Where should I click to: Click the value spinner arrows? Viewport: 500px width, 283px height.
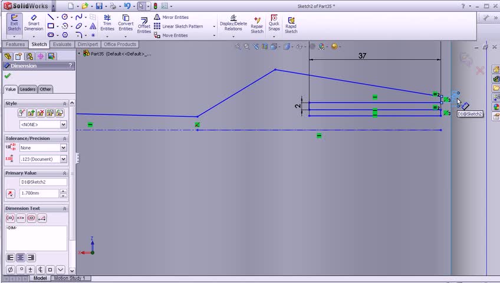[x=63, y=193]
